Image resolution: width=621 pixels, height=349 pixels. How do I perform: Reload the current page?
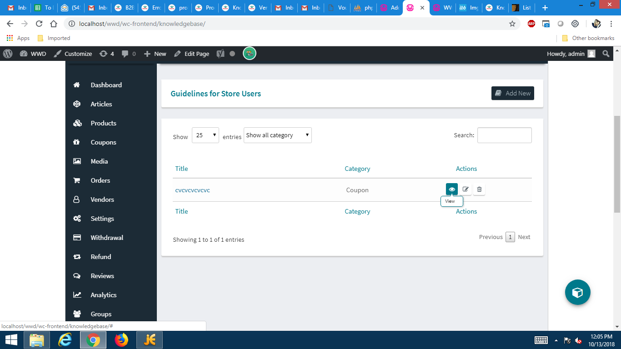(x=39, y=24)
